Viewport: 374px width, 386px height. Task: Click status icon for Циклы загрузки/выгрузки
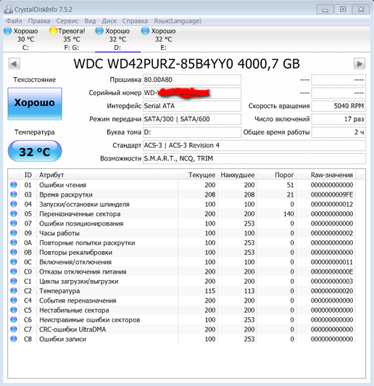(14, 281)
